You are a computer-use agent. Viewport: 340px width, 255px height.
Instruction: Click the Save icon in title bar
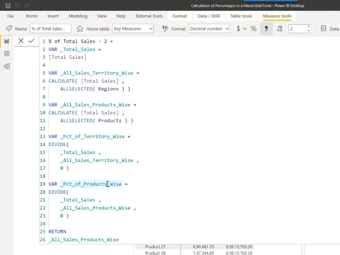8,6
